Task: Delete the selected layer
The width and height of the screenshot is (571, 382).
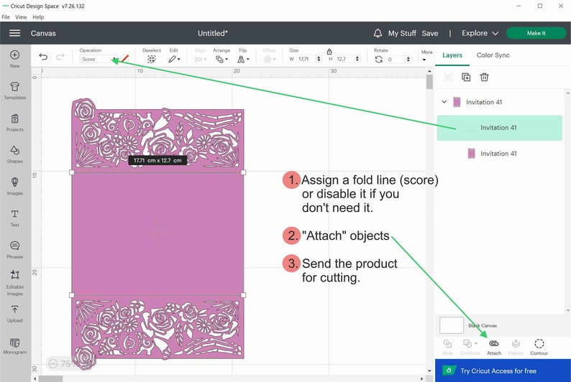Action: tap(484, 77)
